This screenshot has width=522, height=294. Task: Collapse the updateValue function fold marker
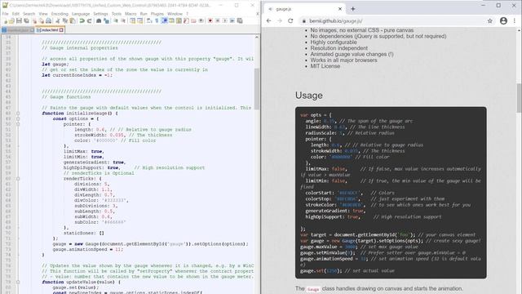tap(18, 282)
